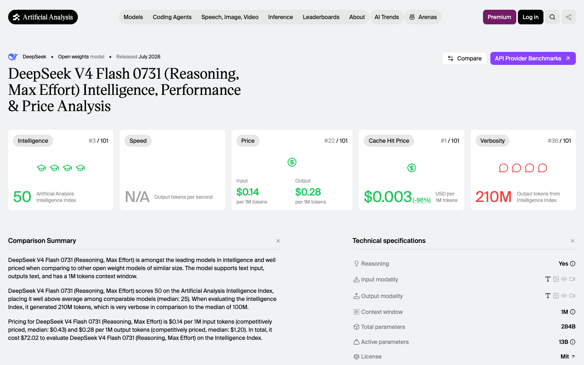
Task: Click the Context window row icon
Action: 356,312
